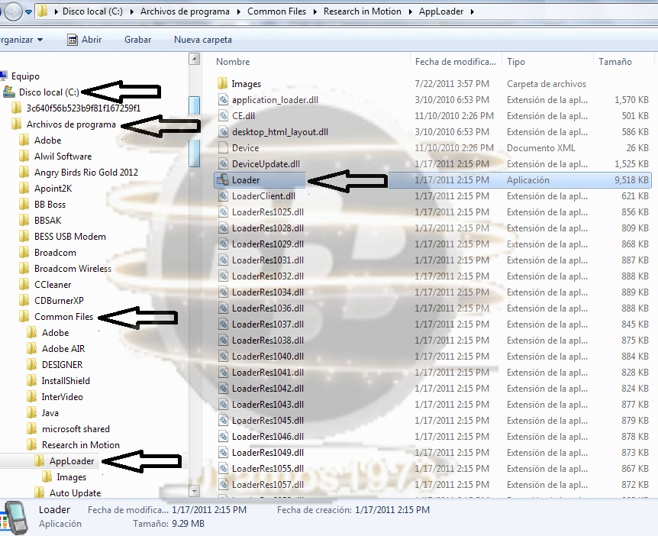This screenshot has height=536, width=658.
Task: Click Nueva carpeta in the toolbar
Action: [x=203, y=40]
